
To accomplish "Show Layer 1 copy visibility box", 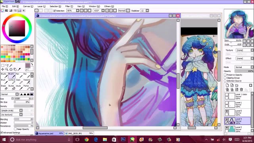I will click(227, 95).
